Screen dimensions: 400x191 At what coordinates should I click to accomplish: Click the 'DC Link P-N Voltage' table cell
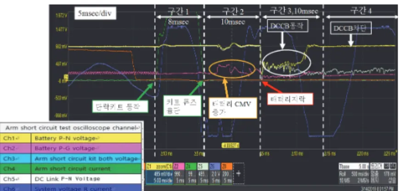[x=86, y=179]
